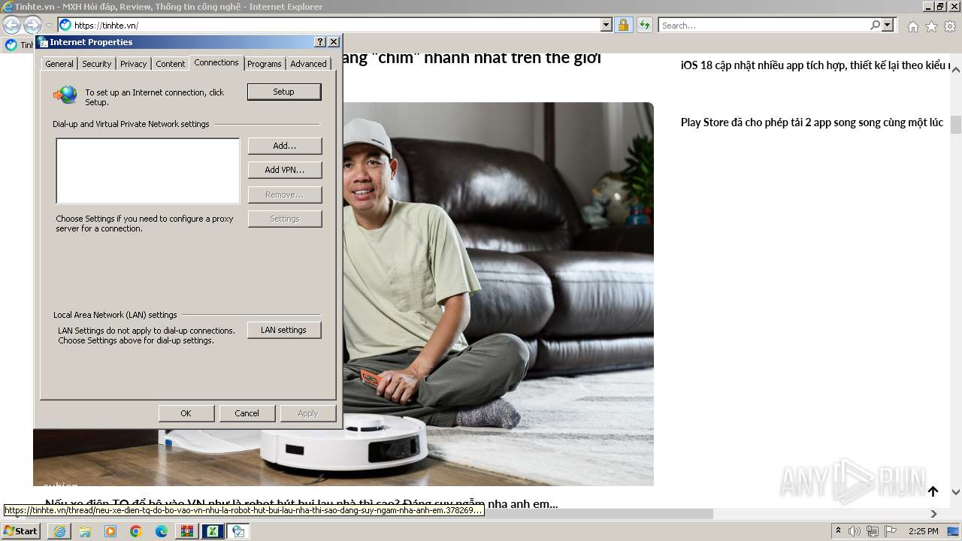This screenshot has width=962, height=541.
Task: Switch to the Privacy tab
Action: pyautogui.click(x=134, y=64)
